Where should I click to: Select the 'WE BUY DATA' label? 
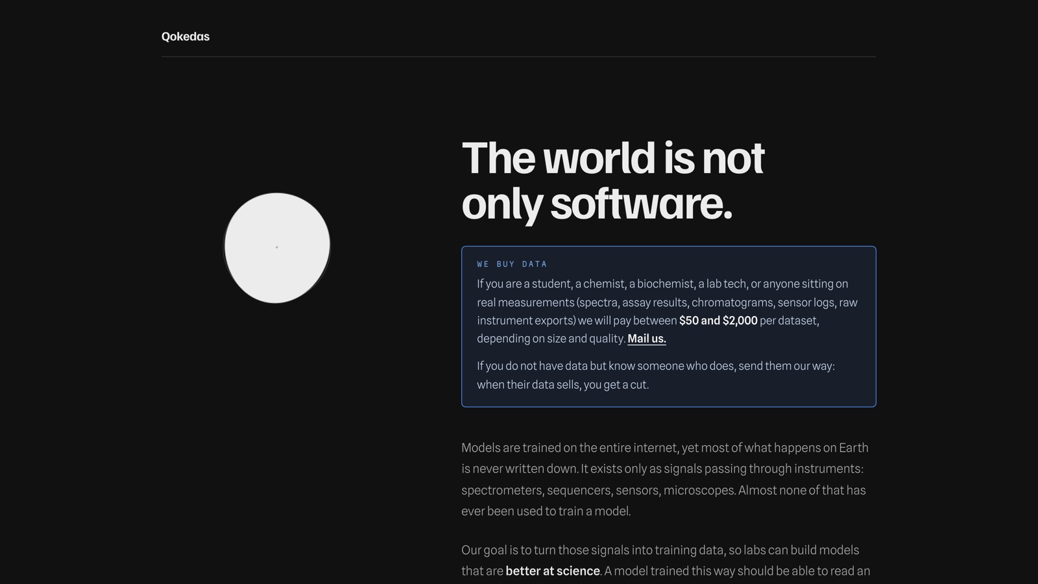tap(513, 264)
